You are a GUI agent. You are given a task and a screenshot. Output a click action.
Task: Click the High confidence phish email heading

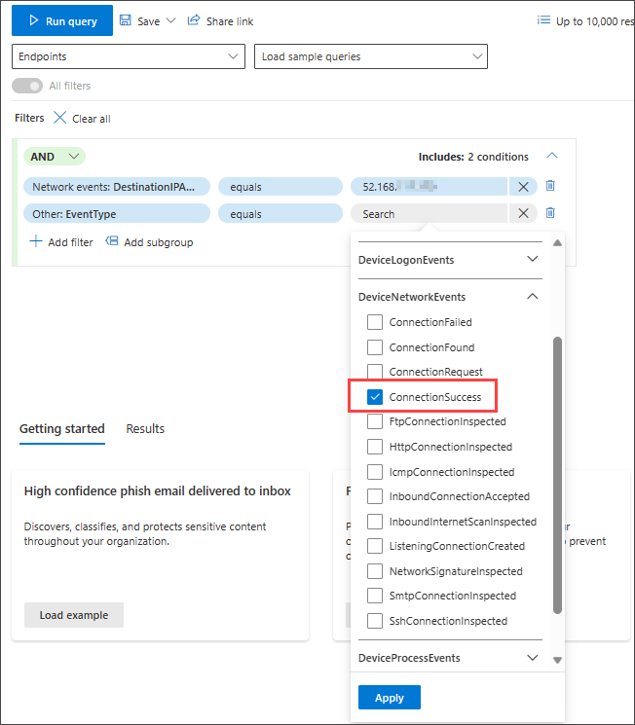click(158, 490)
